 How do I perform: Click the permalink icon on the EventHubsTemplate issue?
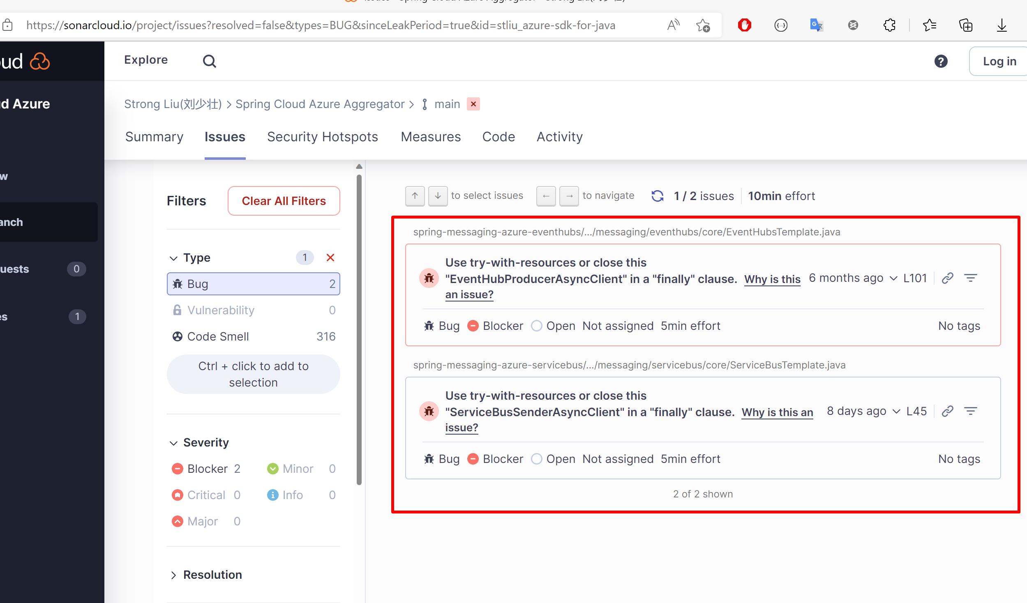point(947,278)
